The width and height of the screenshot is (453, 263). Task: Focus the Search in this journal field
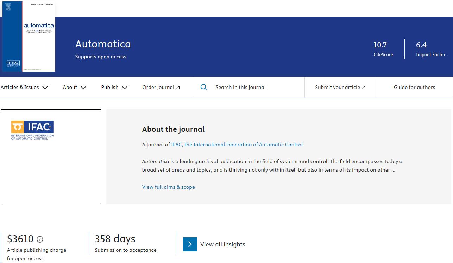(248, 87)
